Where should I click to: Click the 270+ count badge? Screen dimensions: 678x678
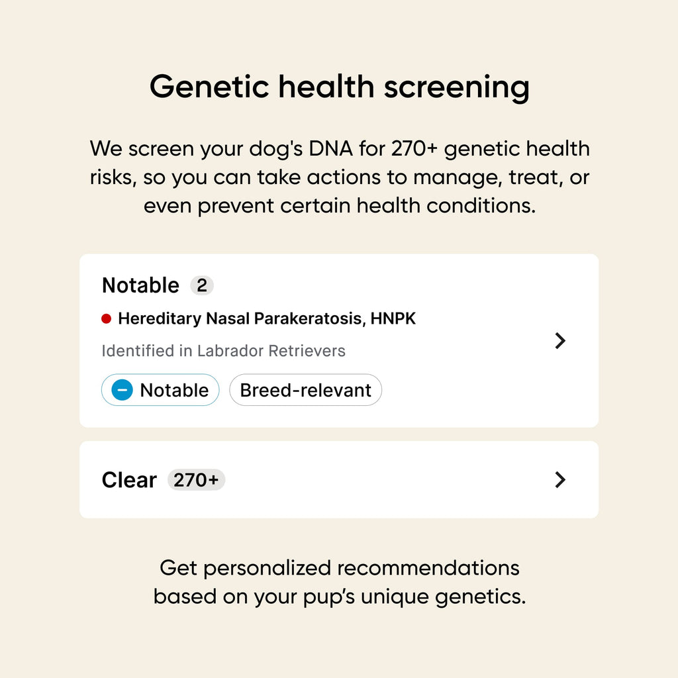[x=197, y=481]
